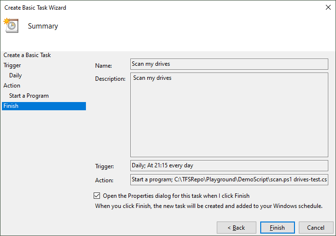Select the Daily step
This screenshot has width=336, height=236.
coord(15,75)
